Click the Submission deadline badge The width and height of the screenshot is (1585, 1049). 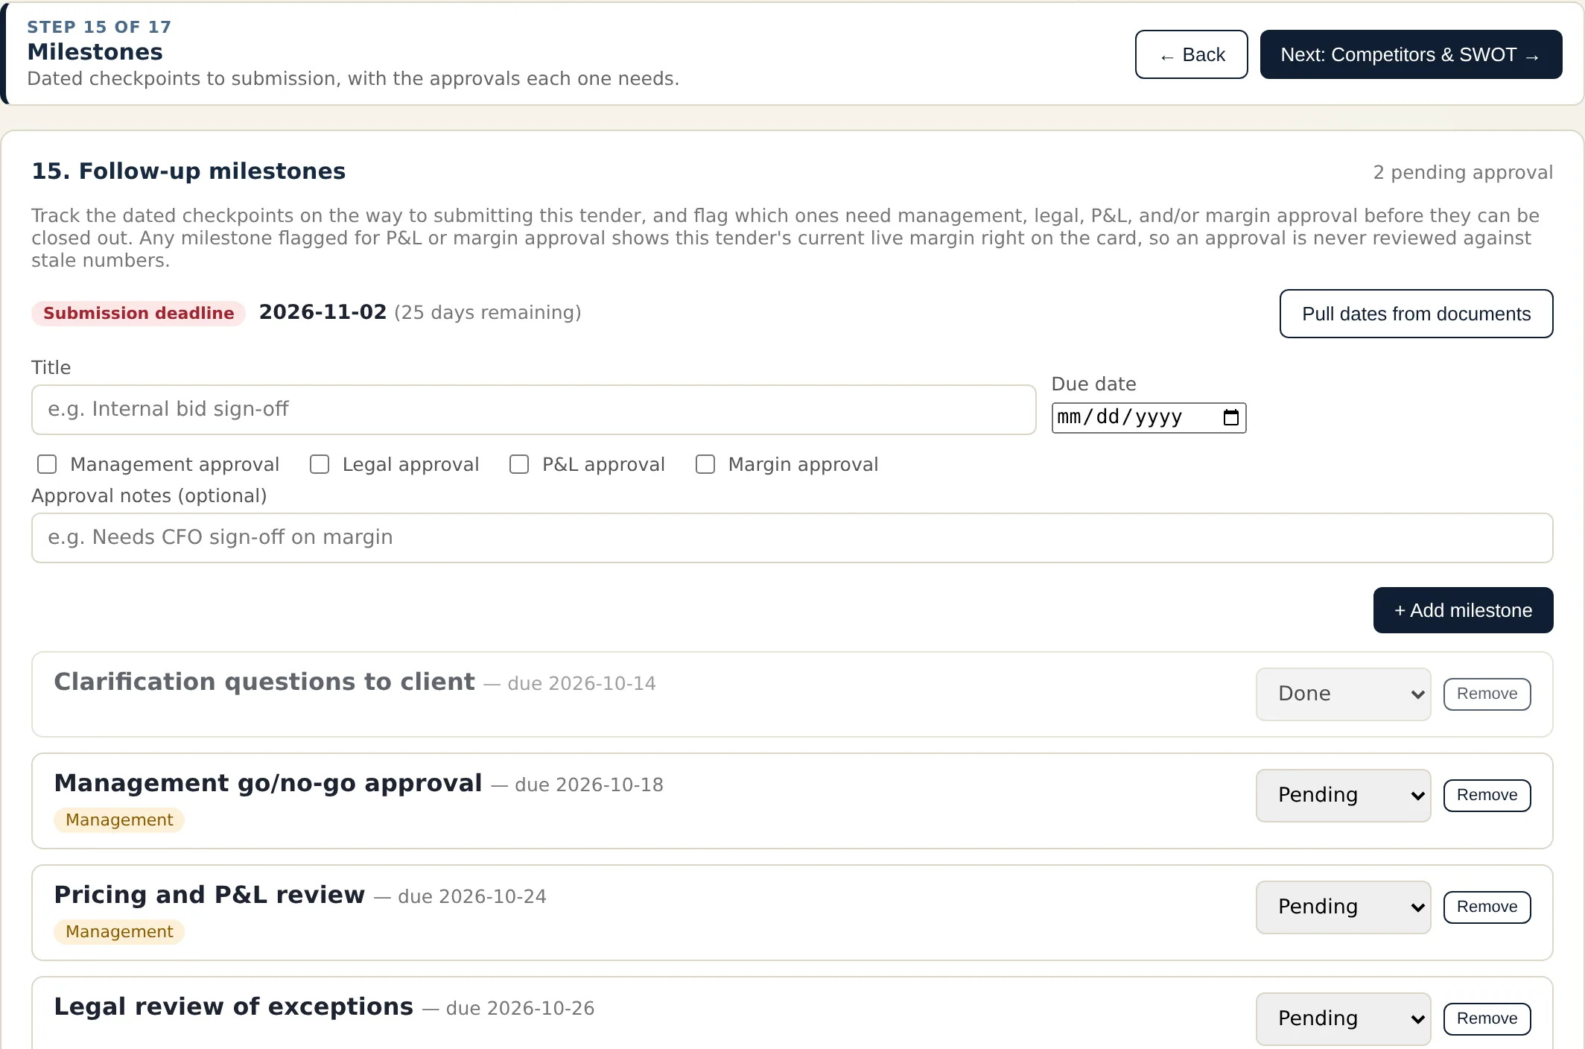139,313
